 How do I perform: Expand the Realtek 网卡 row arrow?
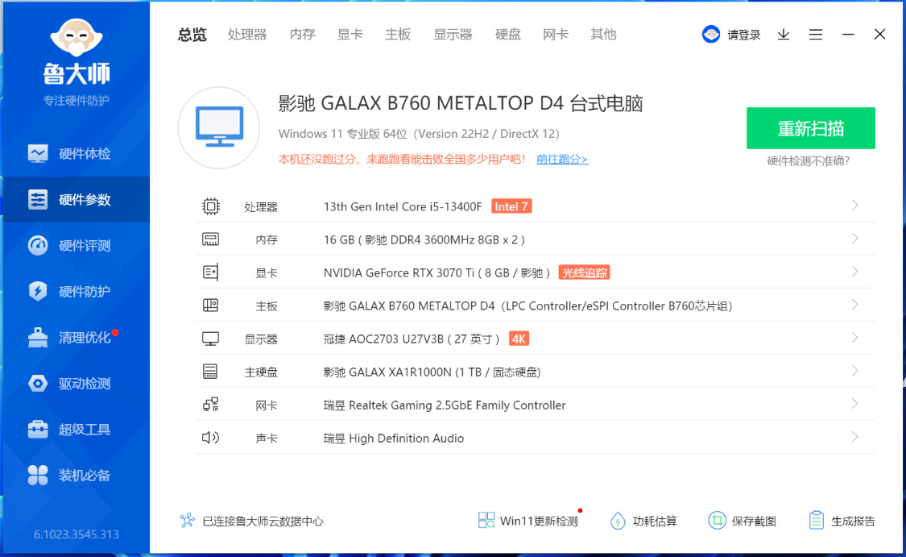854,404
